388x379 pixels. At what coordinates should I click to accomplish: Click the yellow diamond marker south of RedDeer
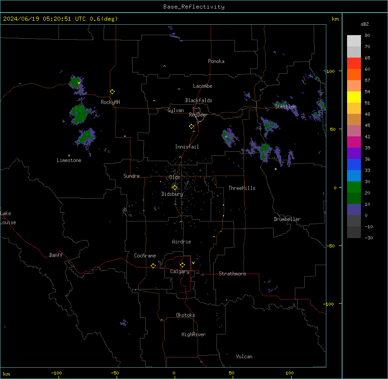(192, 126)
